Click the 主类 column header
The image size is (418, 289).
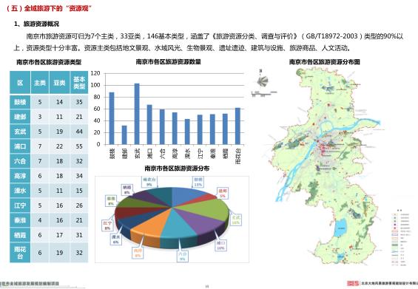[x=40, y=83]
